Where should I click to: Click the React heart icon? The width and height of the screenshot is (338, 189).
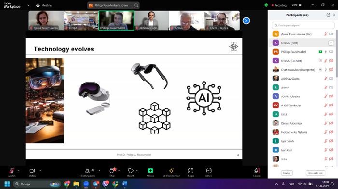tap(131, 171)
